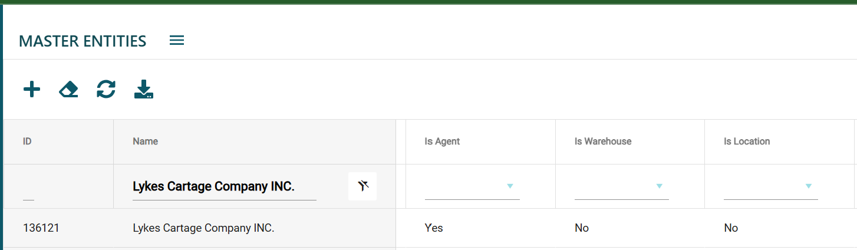Screen dimensions: 857x250
Task: Open the Is Location filter dropdown
Action: [771, 186]
